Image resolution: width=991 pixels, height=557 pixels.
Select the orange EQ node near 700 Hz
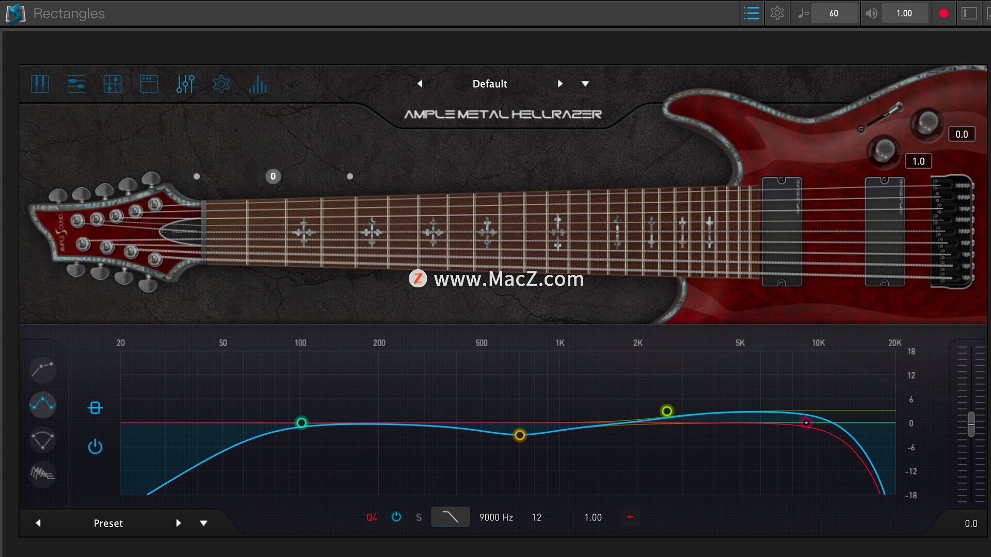tap(520, 435)
